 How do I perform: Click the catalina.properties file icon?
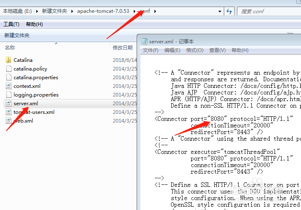click(x=8, y=77)
